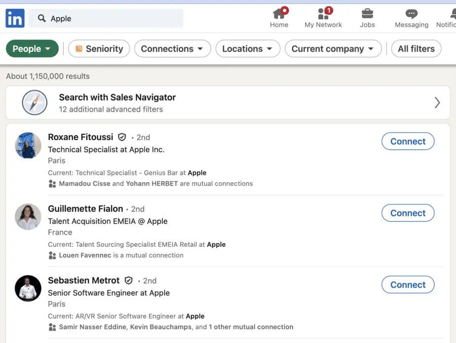
Task: Connect with Guillemette Fialon
Action: 408,213
